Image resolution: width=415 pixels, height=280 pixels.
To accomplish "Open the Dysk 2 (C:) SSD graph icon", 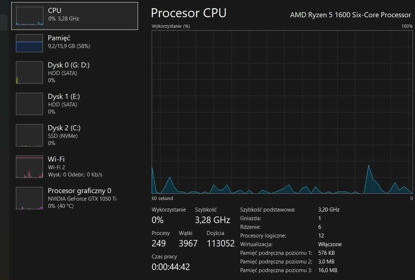I will (x=29, y=135).
